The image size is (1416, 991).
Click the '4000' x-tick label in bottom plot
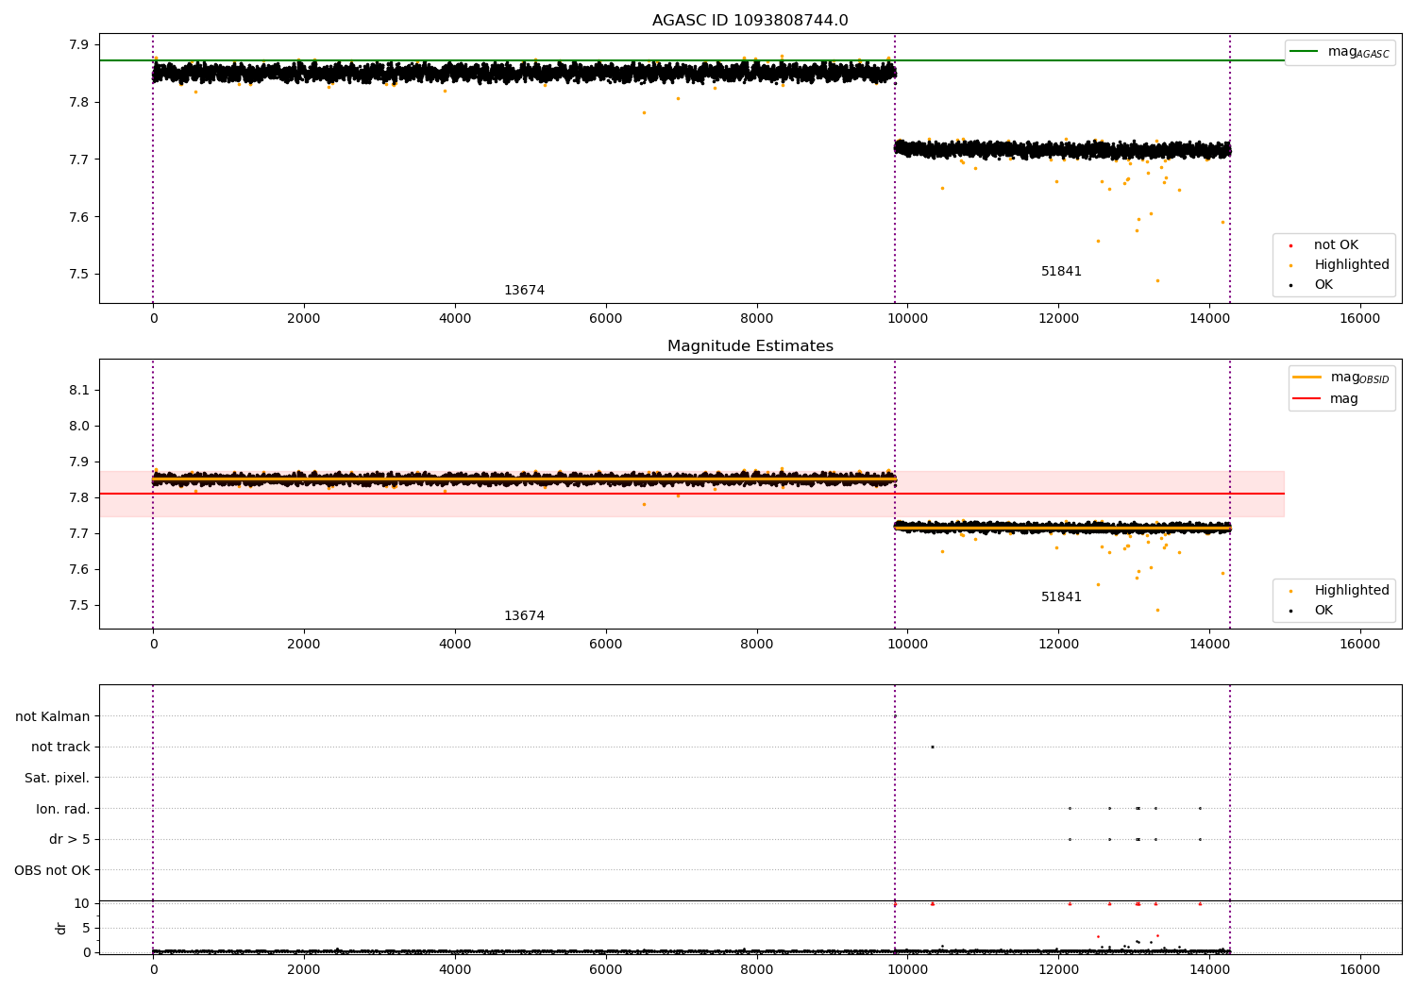(455, 970)
